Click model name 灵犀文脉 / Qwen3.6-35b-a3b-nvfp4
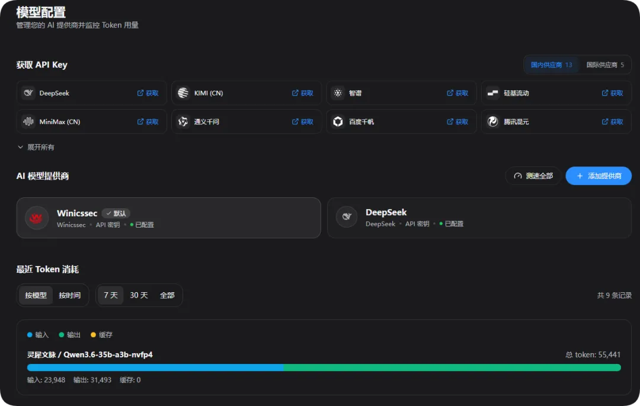 [90, 354]
